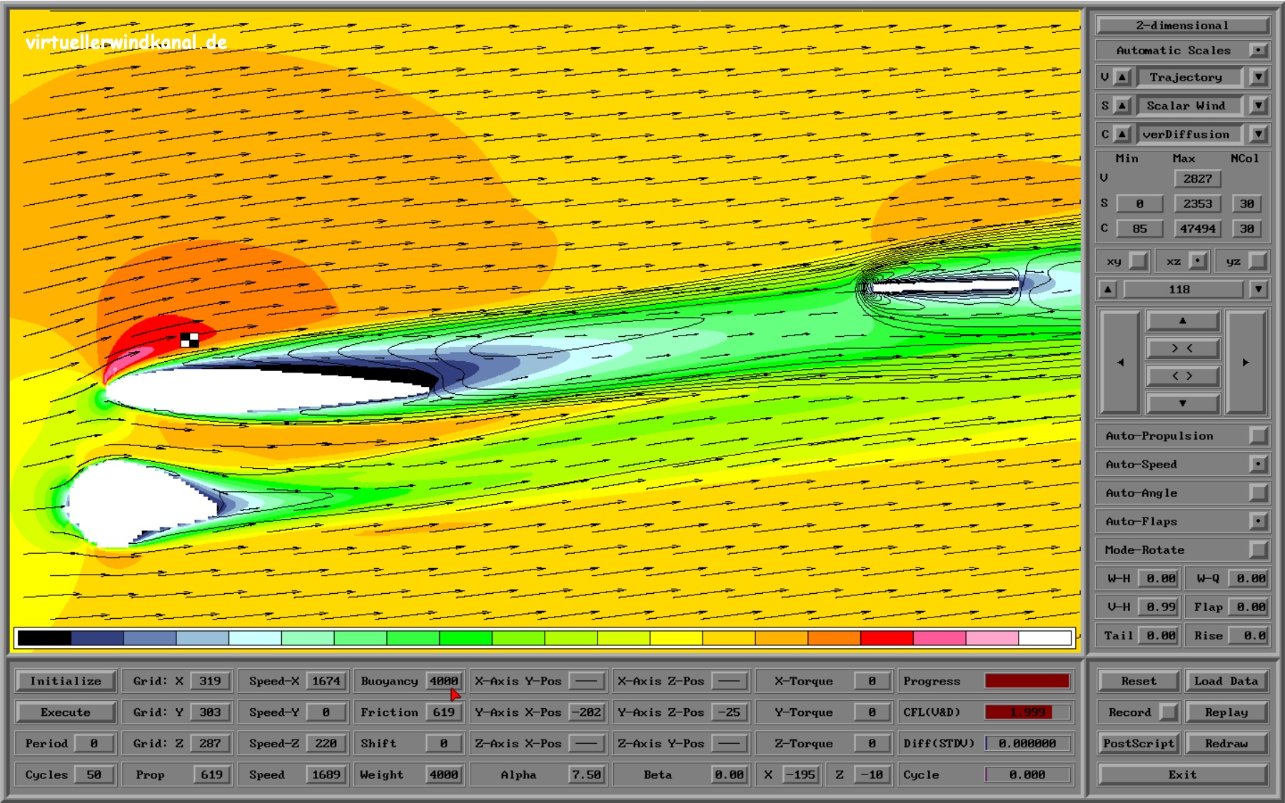The width and height of the screenshot is (1285, 803).
Task: Click the zoom out '< >' button
Action: (x=1182, y=376)
